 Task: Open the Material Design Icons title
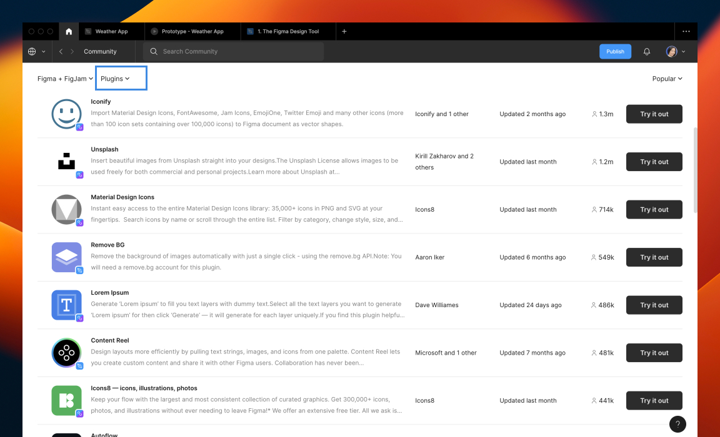(x=122, y=197)
